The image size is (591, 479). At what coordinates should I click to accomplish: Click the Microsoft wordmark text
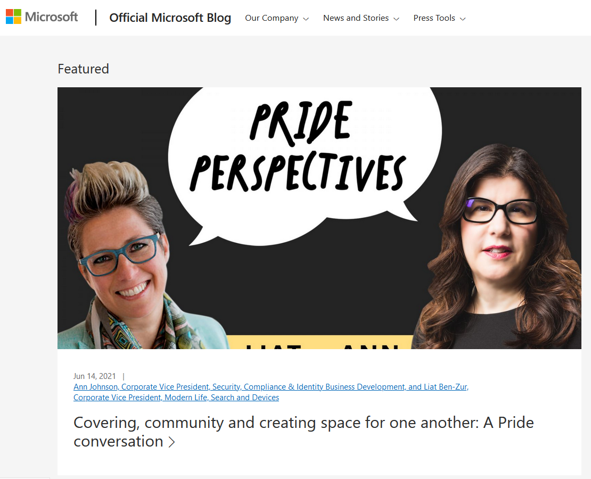pyautogui.click(x=51, y=17)
